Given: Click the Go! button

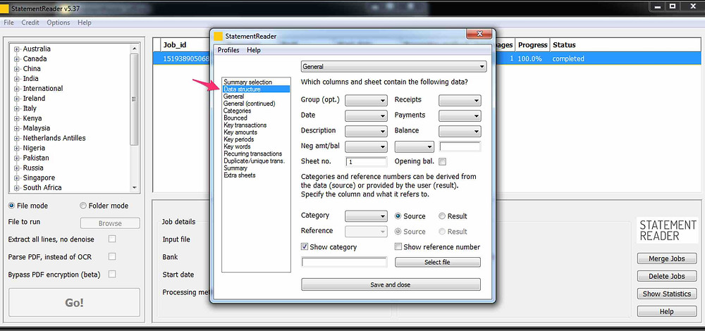Looking at the screenshot, I should coord(74,303).
